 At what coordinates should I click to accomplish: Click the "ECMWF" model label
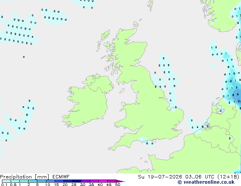coord(61,177)
